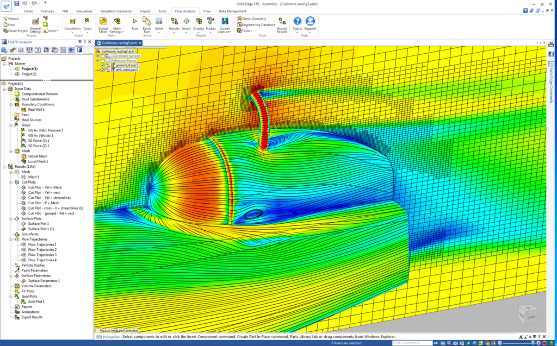This screenshot has width=557, height=346.
Task: Open the Units dropdown
Action: point(52,31)
